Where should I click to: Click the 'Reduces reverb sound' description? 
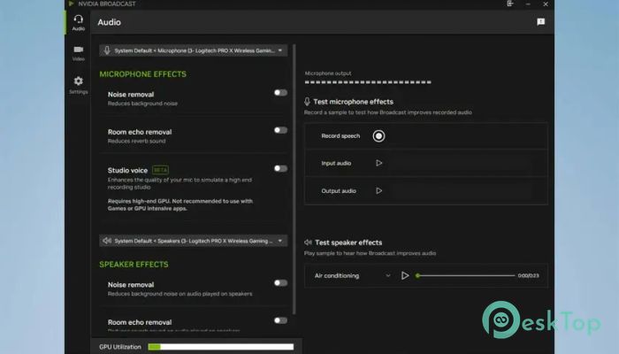point(136,141)
